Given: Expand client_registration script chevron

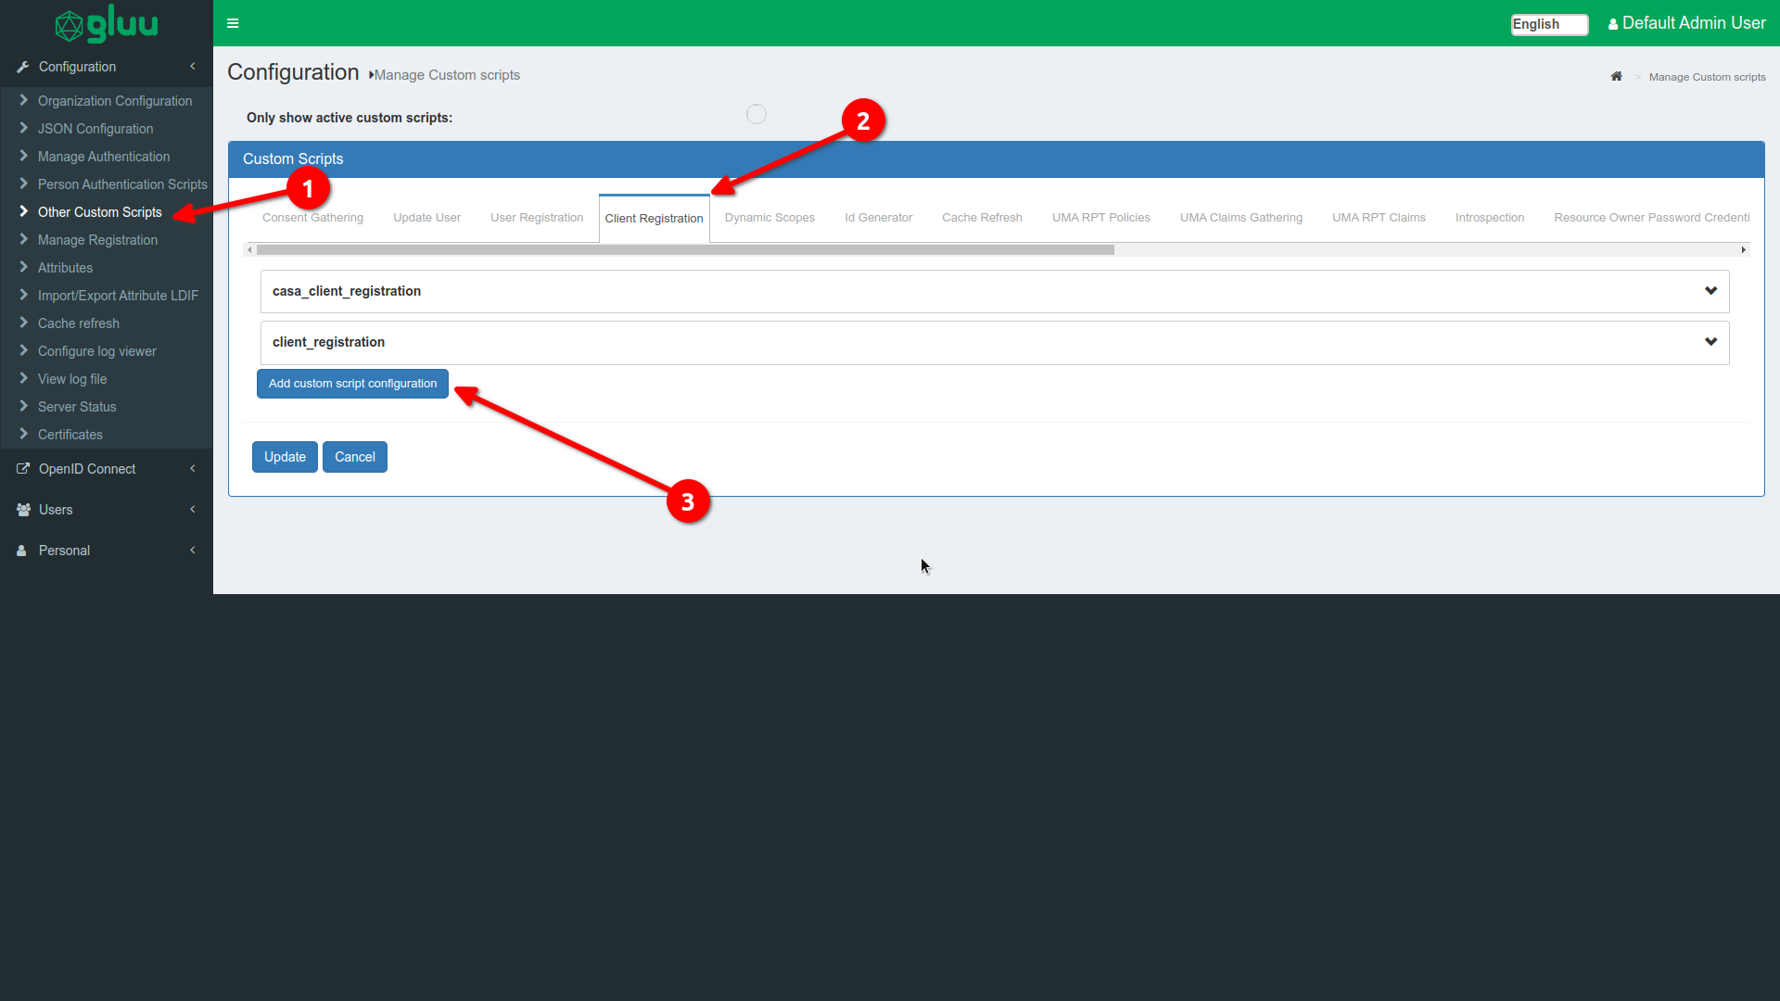Looking at the screenshot, I should click(1710, 342).
